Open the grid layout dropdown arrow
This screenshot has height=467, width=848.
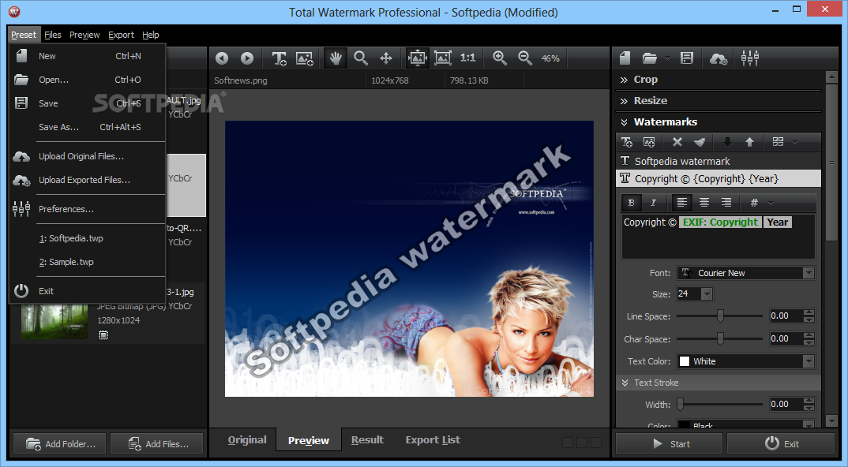point(794,142)
